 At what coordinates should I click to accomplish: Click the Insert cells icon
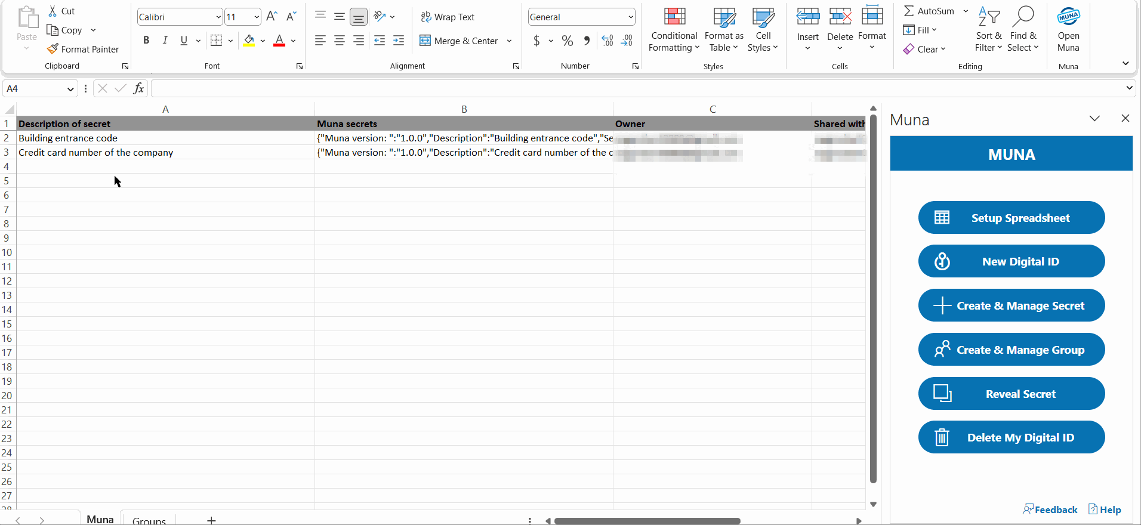coord(808,17)
